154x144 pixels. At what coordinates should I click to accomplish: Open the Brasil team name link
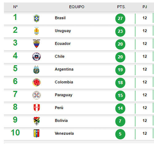pos(60,18)
